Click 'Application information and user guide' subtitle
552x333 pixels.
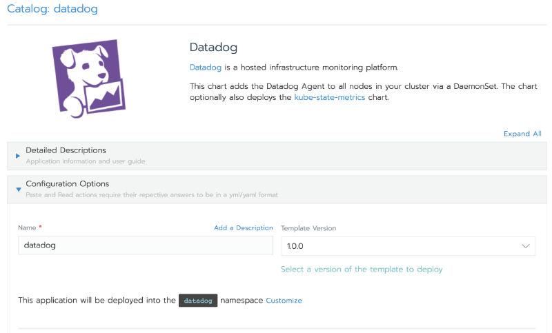tap(85, 161)
